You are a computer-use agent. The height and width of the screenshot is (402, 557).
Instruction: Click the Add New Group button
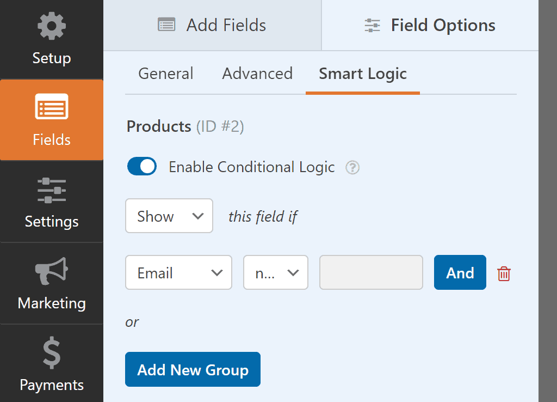coord(193,370)
